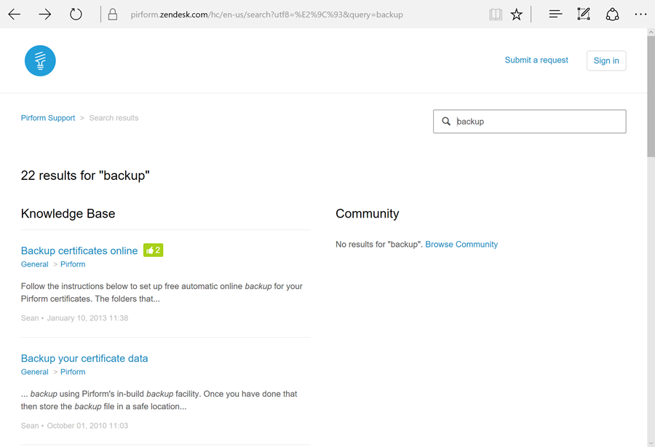Open the Share icon
Image resolution: width=655 pixels, height=447 pixels.
click(x=612, y=15)
